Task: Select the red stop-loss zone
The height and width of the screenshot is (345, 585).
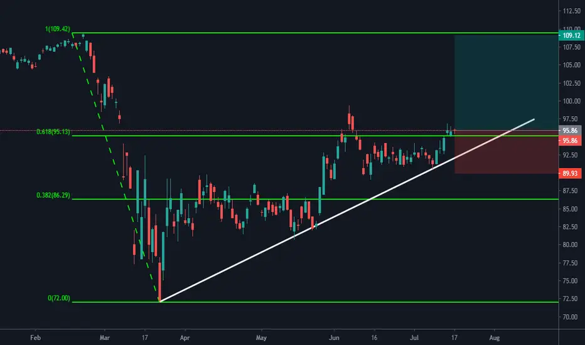Action: [507, 152]
